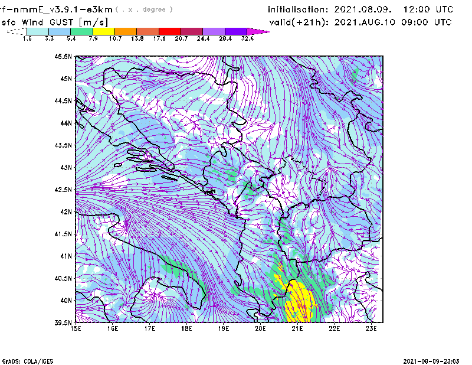Click the red 17.1–20.7 legend swatch
This screenshot has width=472, height=365.
coord(170,31)
